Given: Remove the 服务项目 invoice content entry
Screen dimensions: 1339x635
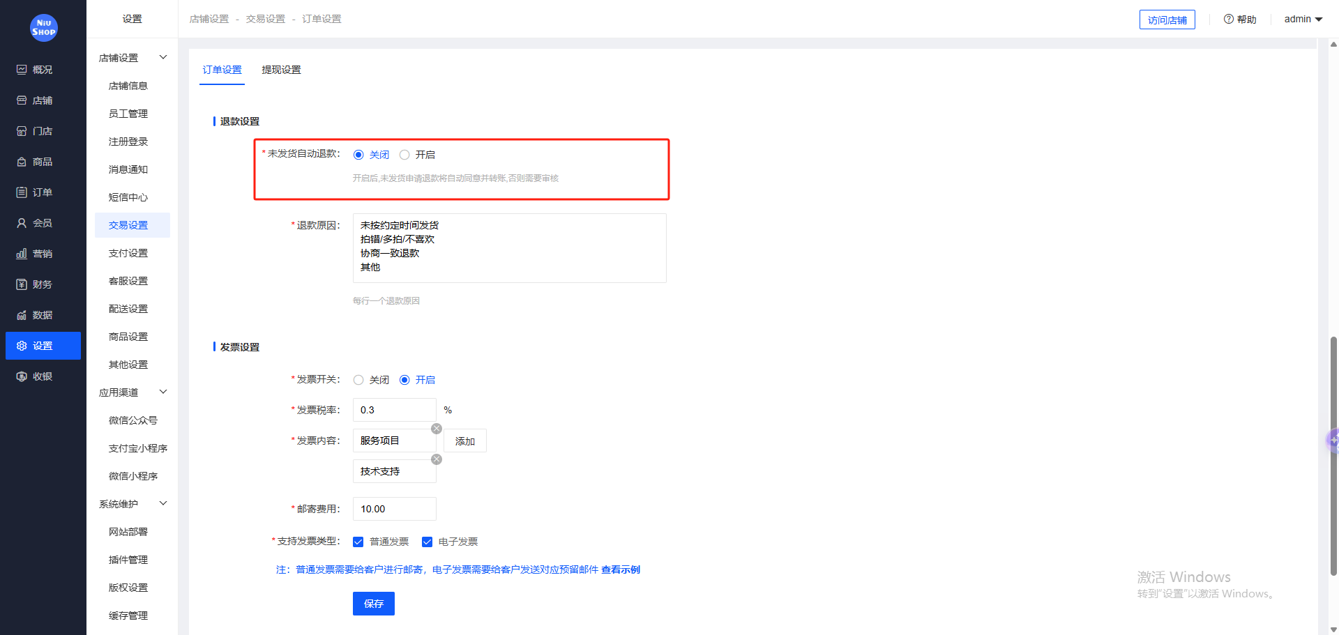Looking at the screenshot, I should click(x=436, y=428).
